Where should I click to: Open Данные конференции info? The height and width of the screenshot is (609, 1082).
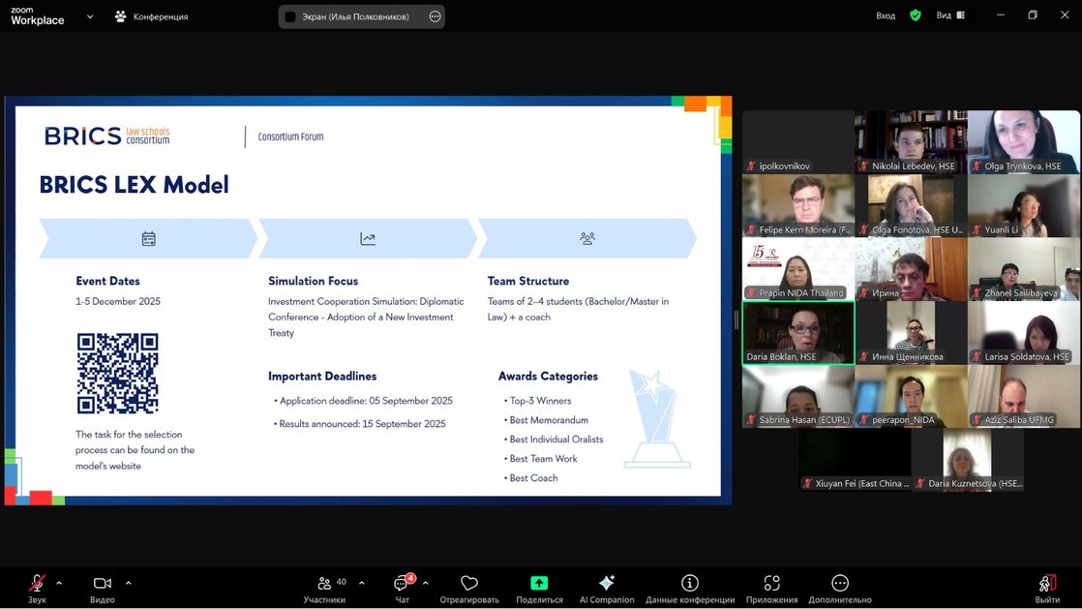tap(690, 589)
